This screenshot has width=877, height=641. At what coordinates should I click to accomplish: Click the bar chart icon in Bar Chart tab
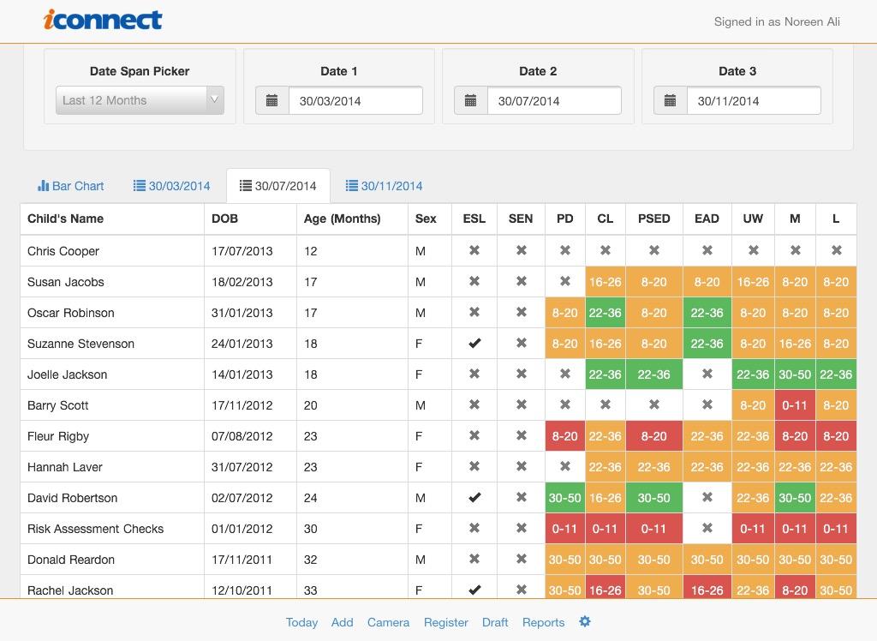pyautogui.click(x=43, y=185)
